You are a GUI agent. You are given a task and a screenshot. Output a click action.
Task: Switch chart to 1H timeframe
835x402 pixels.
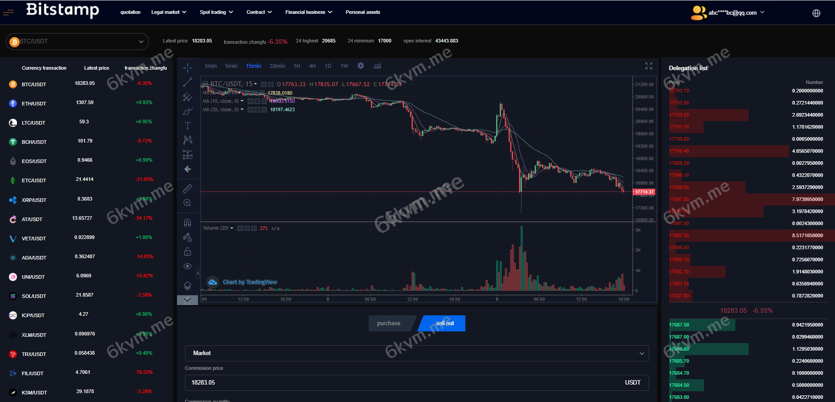tap(297, 66)
